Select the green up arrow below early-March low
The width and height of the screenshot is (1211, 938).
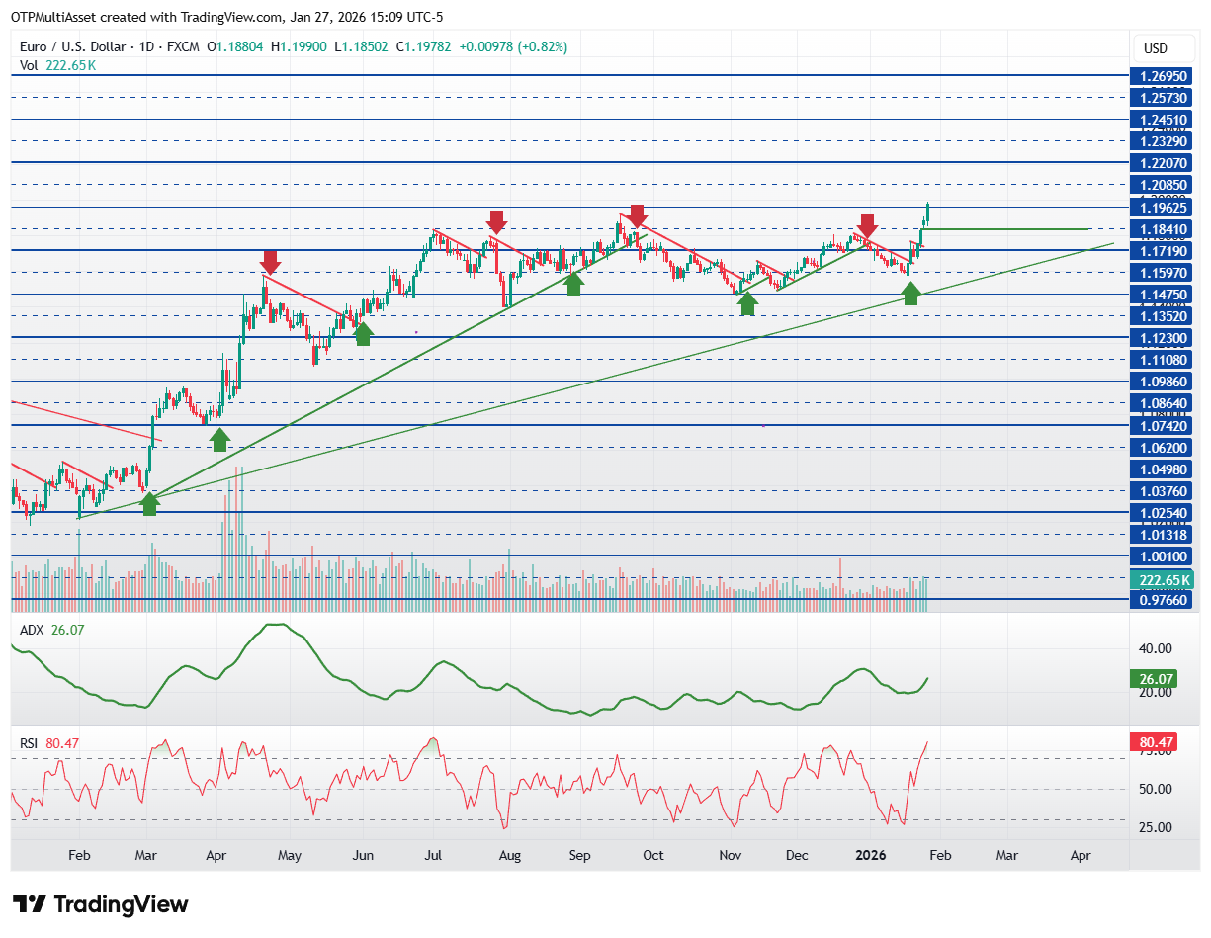[149, 504]
